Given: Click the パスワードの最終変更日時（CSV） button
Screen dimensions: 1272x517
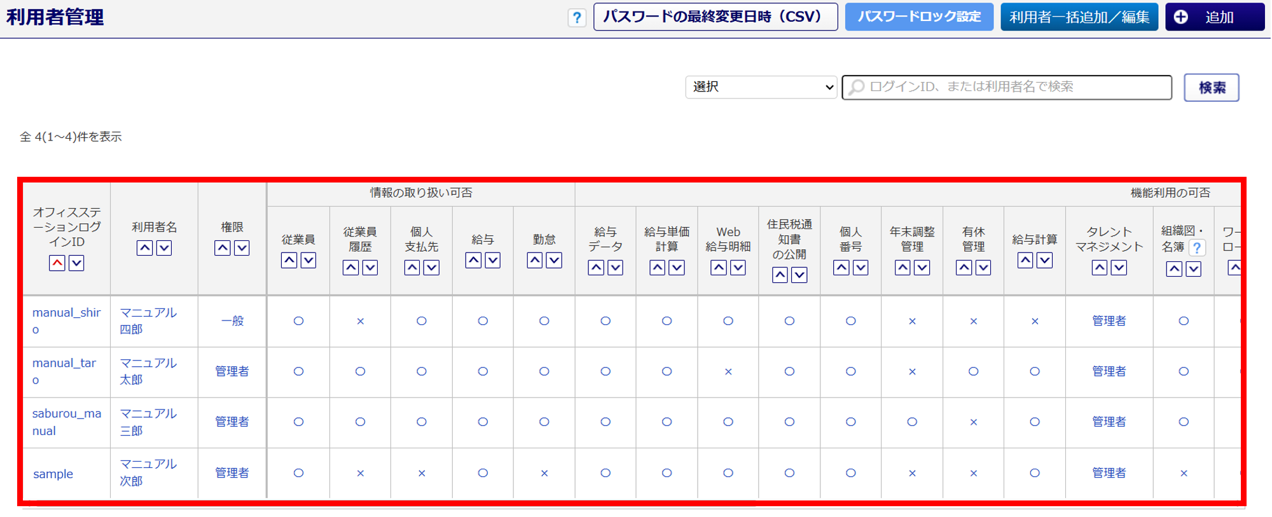Looking at the screenshot, I should tap(715, 17).
